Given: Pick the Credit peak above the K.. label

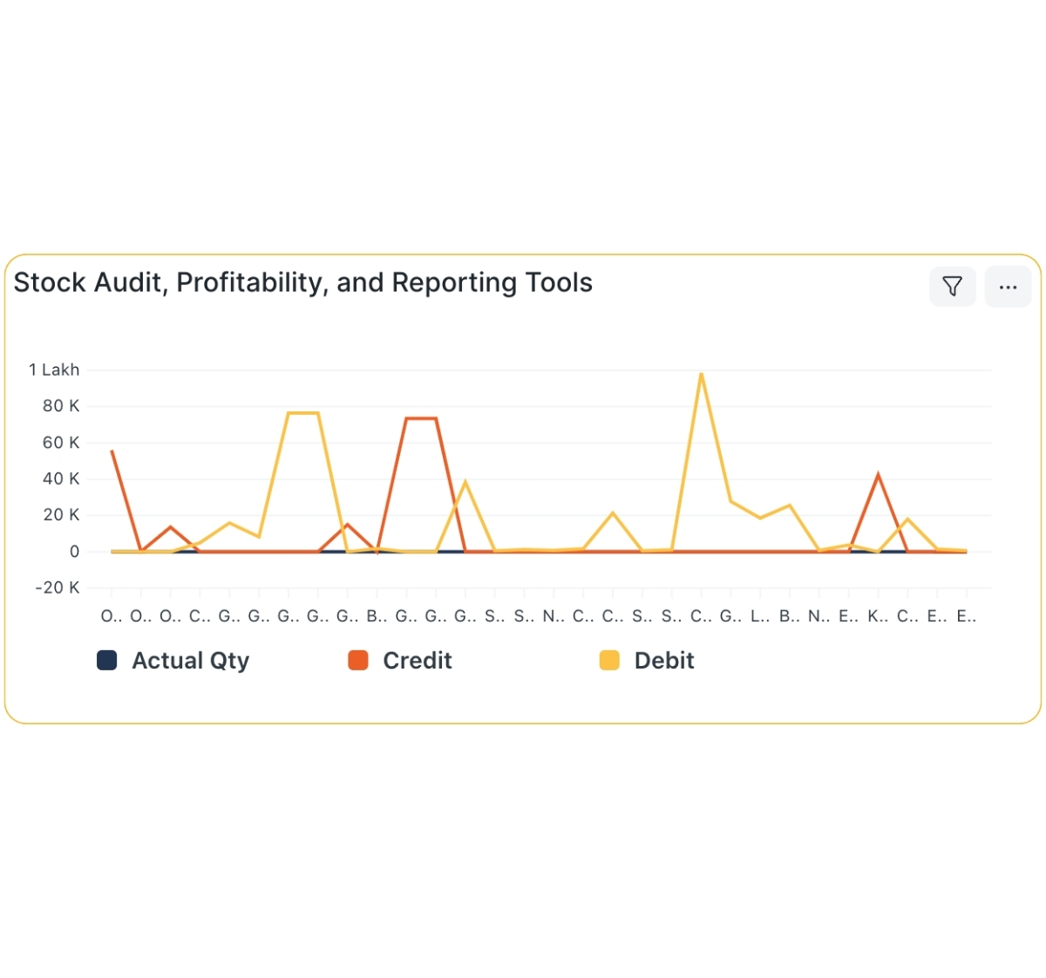Looking at the screenshot, I should pos(878,475).
